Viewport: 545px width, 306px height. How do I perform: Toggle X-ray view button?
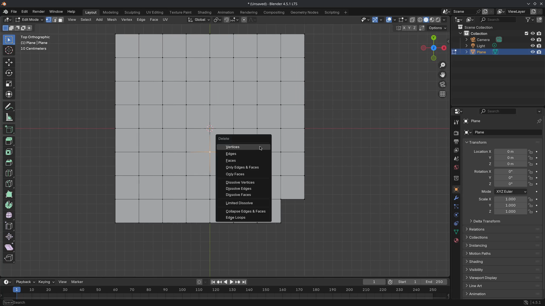[412, 20]
